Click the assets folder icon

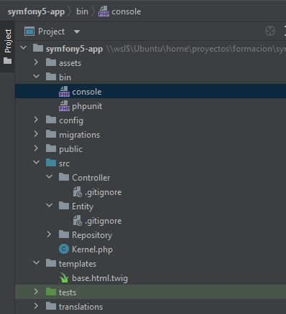pyautogui.click(x=51, y=62)
